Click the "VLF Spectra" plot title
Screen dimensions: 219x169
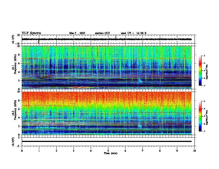pyautogui.click(x=31, y=33)
